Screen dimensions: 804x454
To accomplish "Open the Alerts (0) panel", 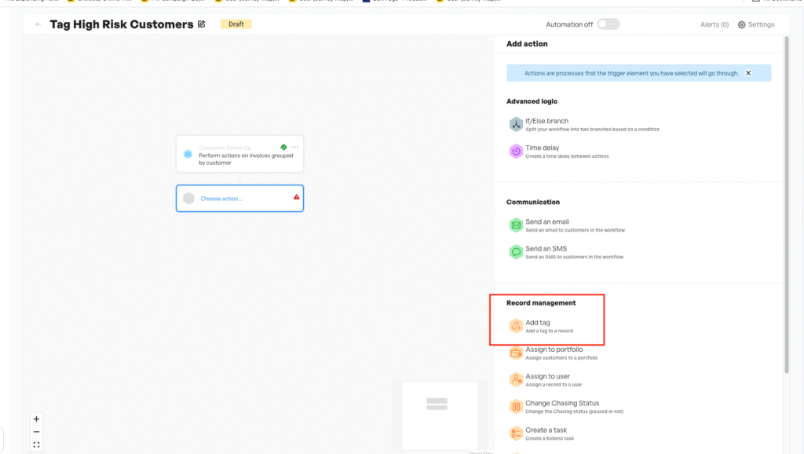I will (x=714, y=24).
